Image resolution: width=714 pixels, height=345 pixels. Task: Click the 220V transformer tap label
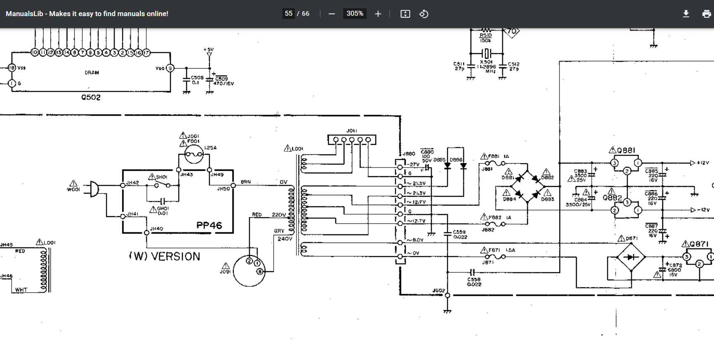click(279, 215)
